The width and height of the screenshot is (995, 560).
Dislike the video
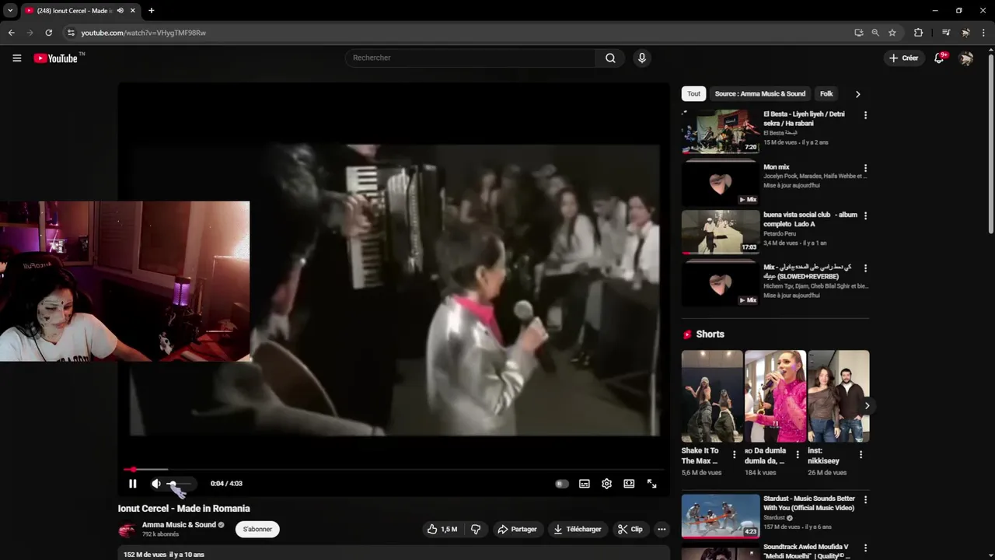(476, 529)
